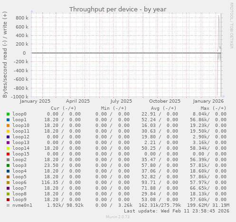Screen dimensions: 236x222
Task: Click the loop3 current value 23.50
Action: [51, 165]
